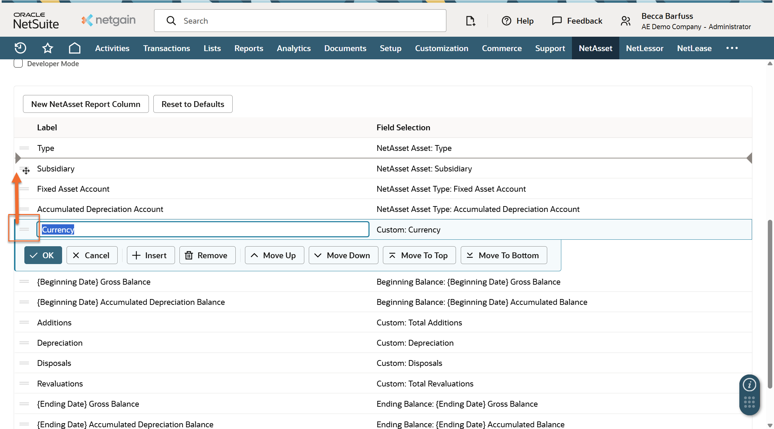Click the vertical page scrollbar thumb

coord(770,303)
